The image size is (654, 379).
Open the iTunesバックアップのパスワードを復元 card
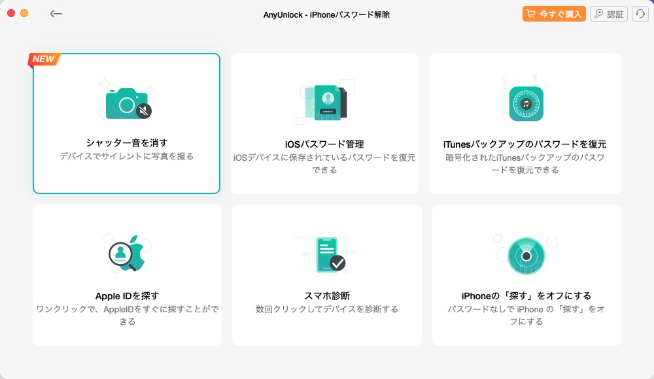click(x=525, y=124)
